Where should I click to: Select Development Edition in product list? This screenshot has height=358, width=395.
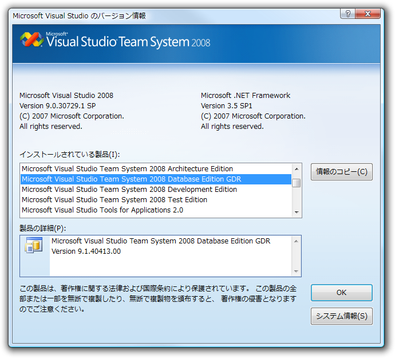tap(156, 190)
